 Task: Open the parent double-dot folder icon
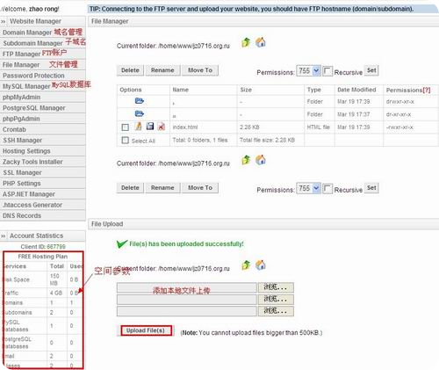(140, 113)
